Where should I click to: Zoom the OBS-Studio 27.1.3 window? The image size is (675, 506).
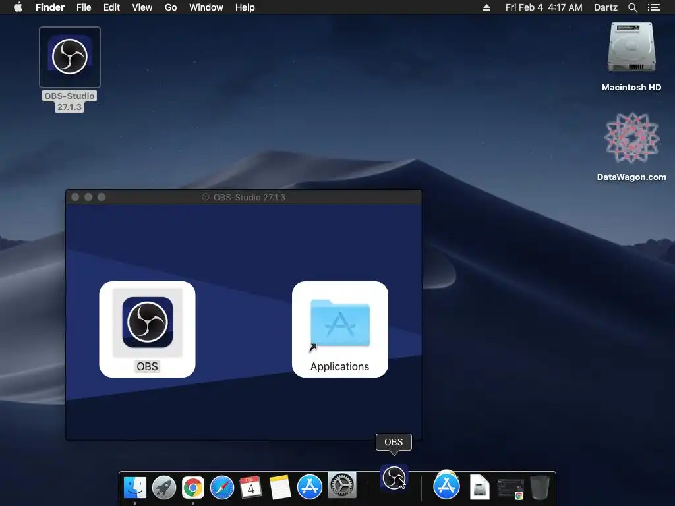tap(102, 197)
